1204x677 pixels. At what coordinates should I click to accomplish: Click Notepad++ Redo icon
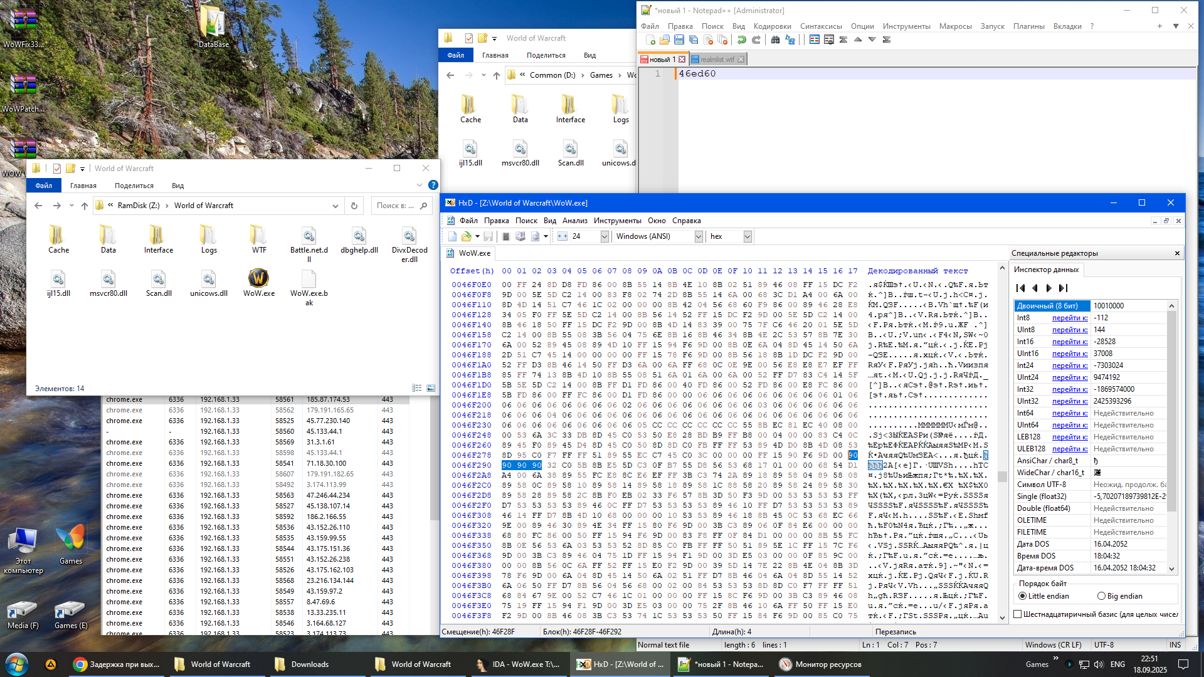click(x=756, y=40)
